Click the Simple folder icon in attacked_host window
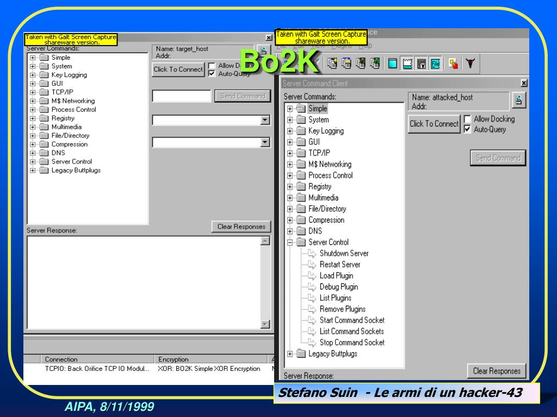 pyautogui.click(x=301, y=108)
